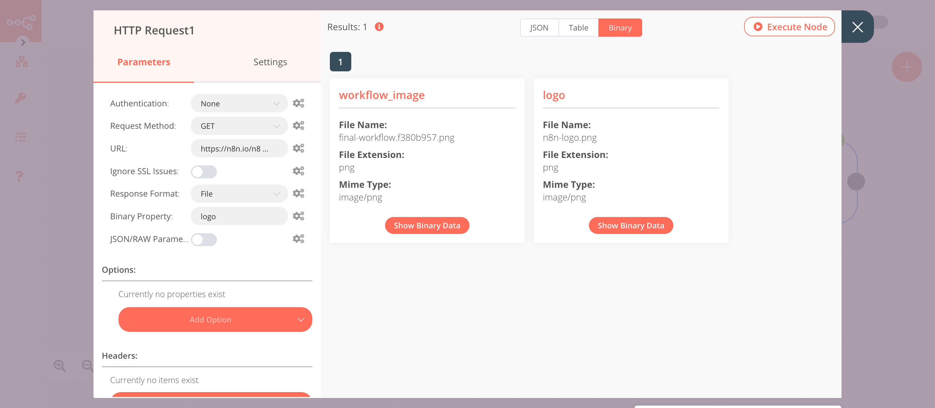Enable the Ignore SSL Issues toggle

(203, 172)
